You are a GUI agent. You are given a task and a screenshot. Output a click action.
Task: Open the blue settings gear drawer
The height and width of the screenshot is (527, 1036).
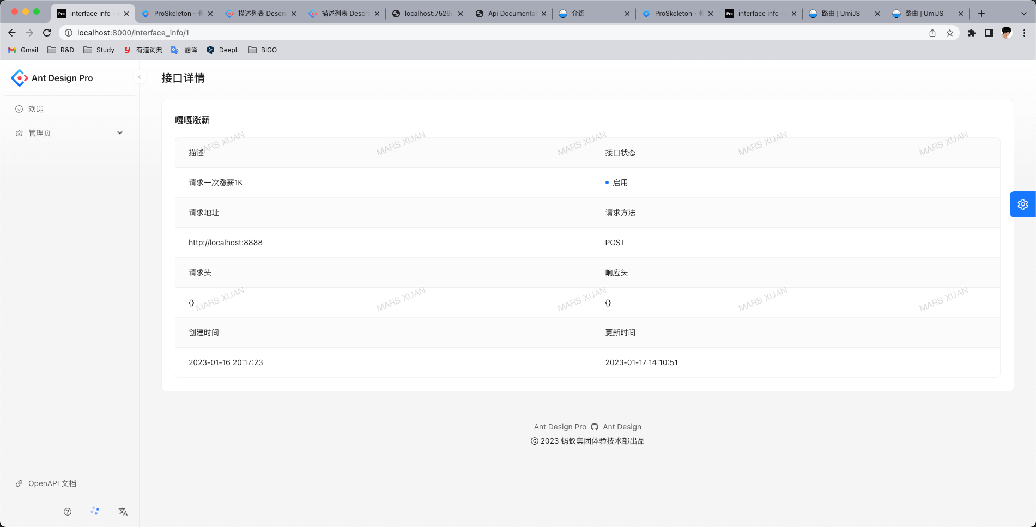[1022, 204]
